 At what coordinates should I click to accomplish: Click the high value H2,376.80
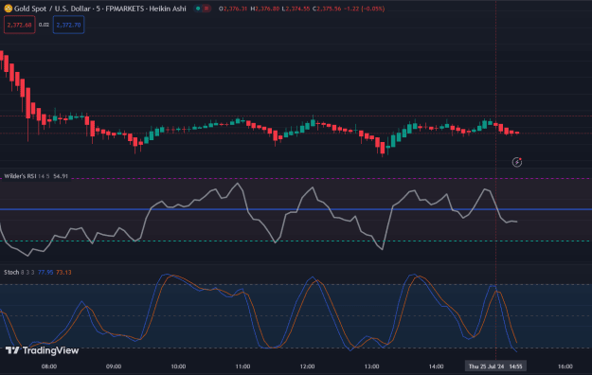(264, 9)
